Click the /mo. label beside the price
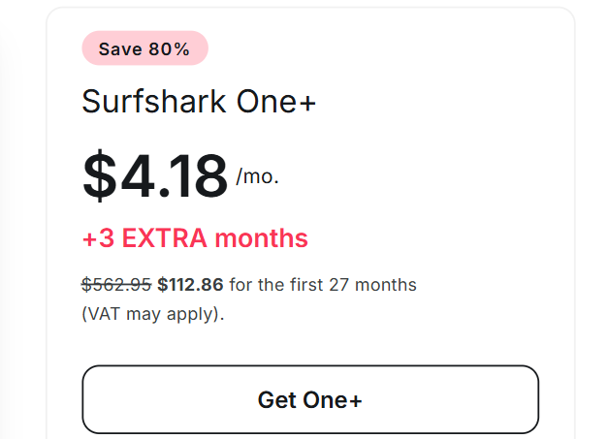 pyautogui.click(x=257, y=178)
